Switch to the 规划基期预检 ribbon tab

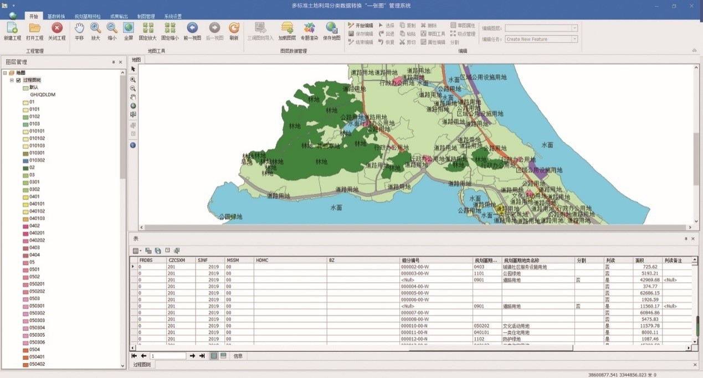pyautogui.click(x=88, y=17)
